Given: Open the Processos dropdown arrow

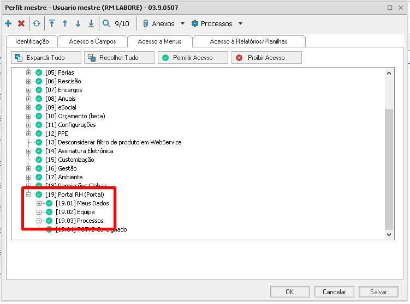Looking at the screenshot, I should [x=241, y=23].
